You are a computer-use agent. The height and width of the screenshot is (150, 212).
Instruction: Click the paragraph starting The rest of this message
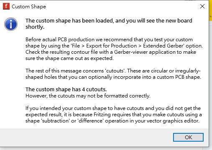pos(113,74)
